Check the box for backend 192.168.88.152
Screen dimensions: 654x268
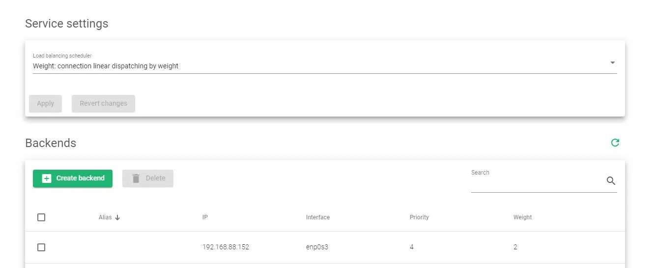pyautogui.click(x=41, y=247)
